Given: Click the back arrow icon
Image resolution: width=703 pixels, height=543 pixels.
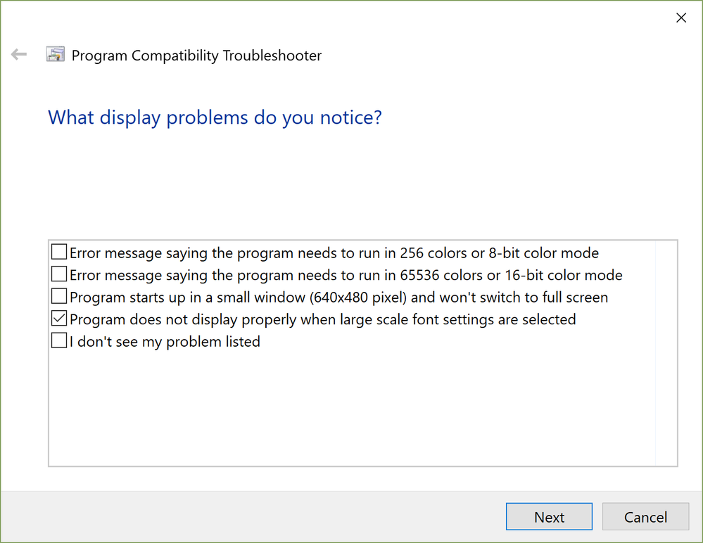Looking at the screenshot, I should [19, 55].
